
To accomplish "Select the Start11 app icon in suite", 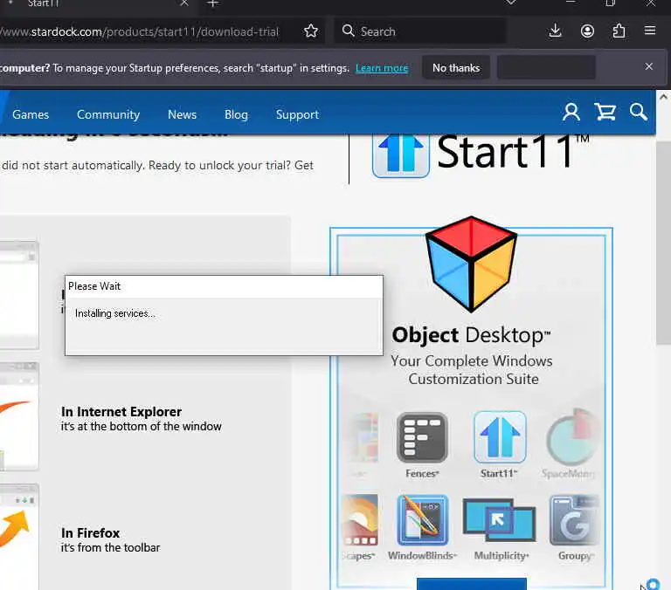I will pos(500,437).
